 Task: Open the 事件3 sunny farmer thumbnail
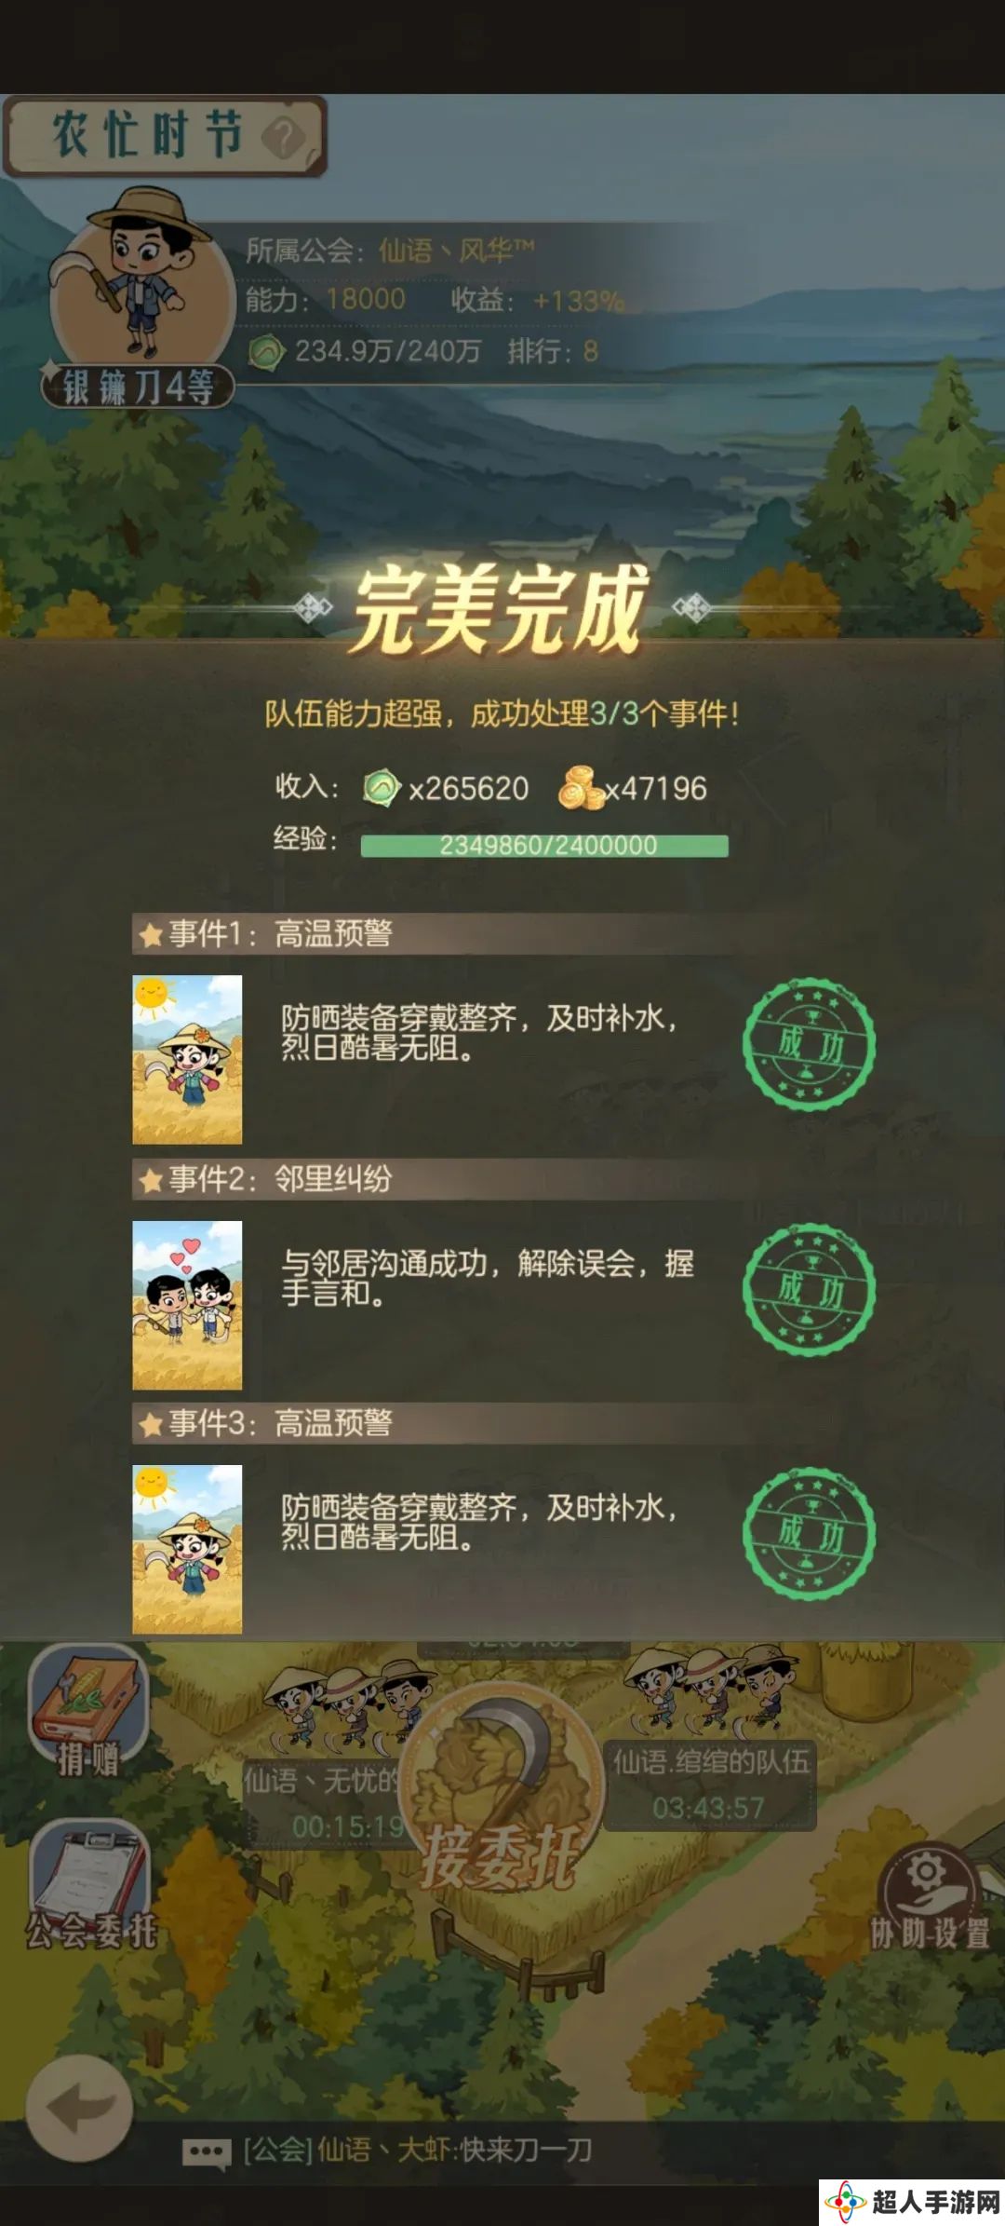coord(187,1549)
